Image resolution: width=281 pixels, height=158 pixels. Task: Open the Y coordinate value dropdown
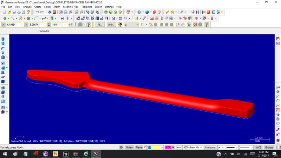point(42,25)
